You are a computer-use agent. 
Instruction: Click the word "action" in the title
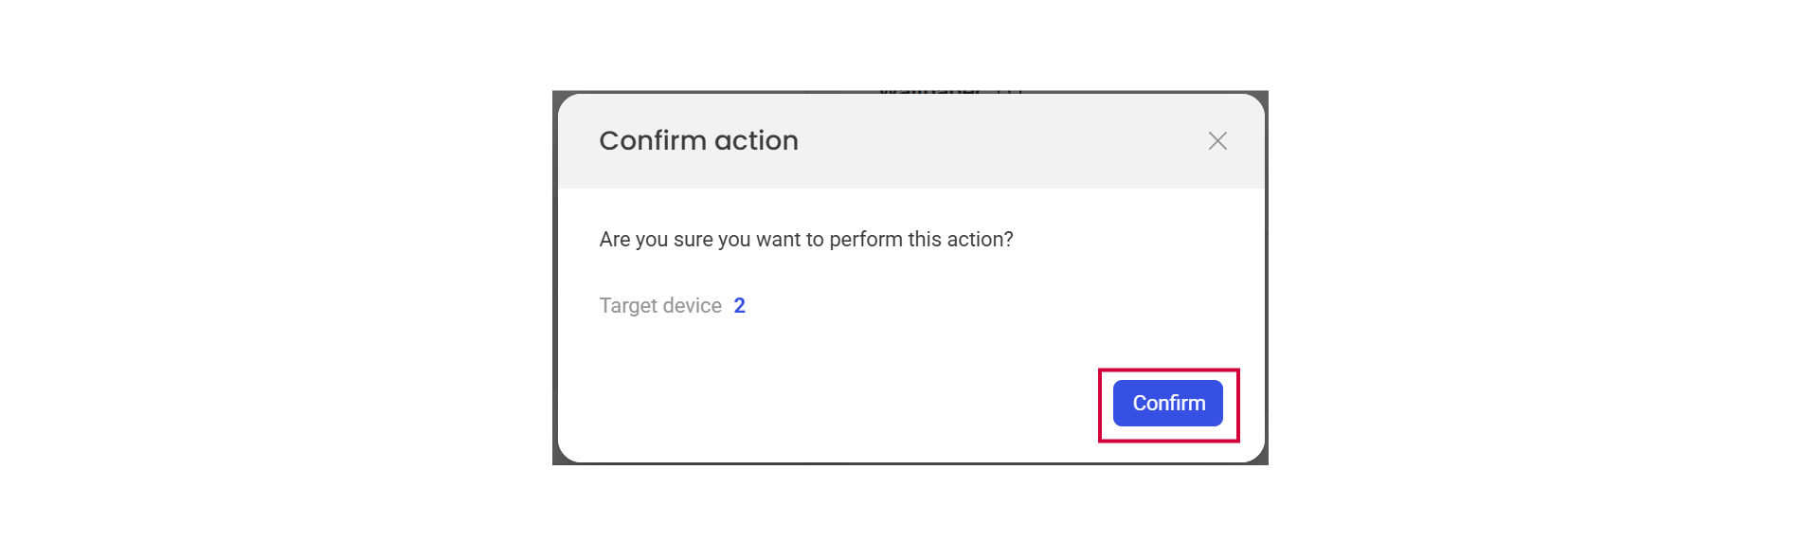pos(756,141)
